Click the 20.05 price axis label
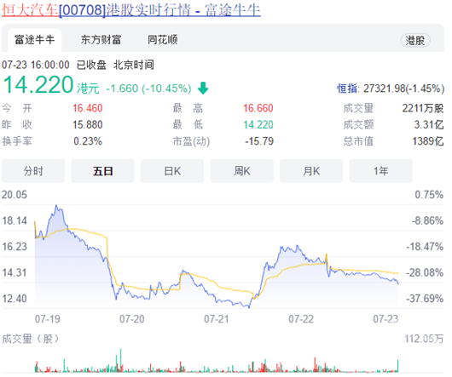Image resolution: width=452 pixels, height=377 pixels. [14, 195]
